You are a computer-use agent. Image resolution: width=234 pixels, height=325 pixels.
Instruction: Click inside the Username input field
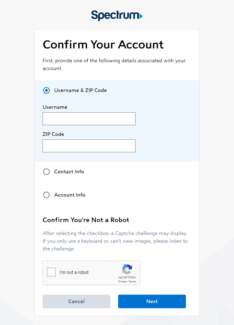[89, 118]
